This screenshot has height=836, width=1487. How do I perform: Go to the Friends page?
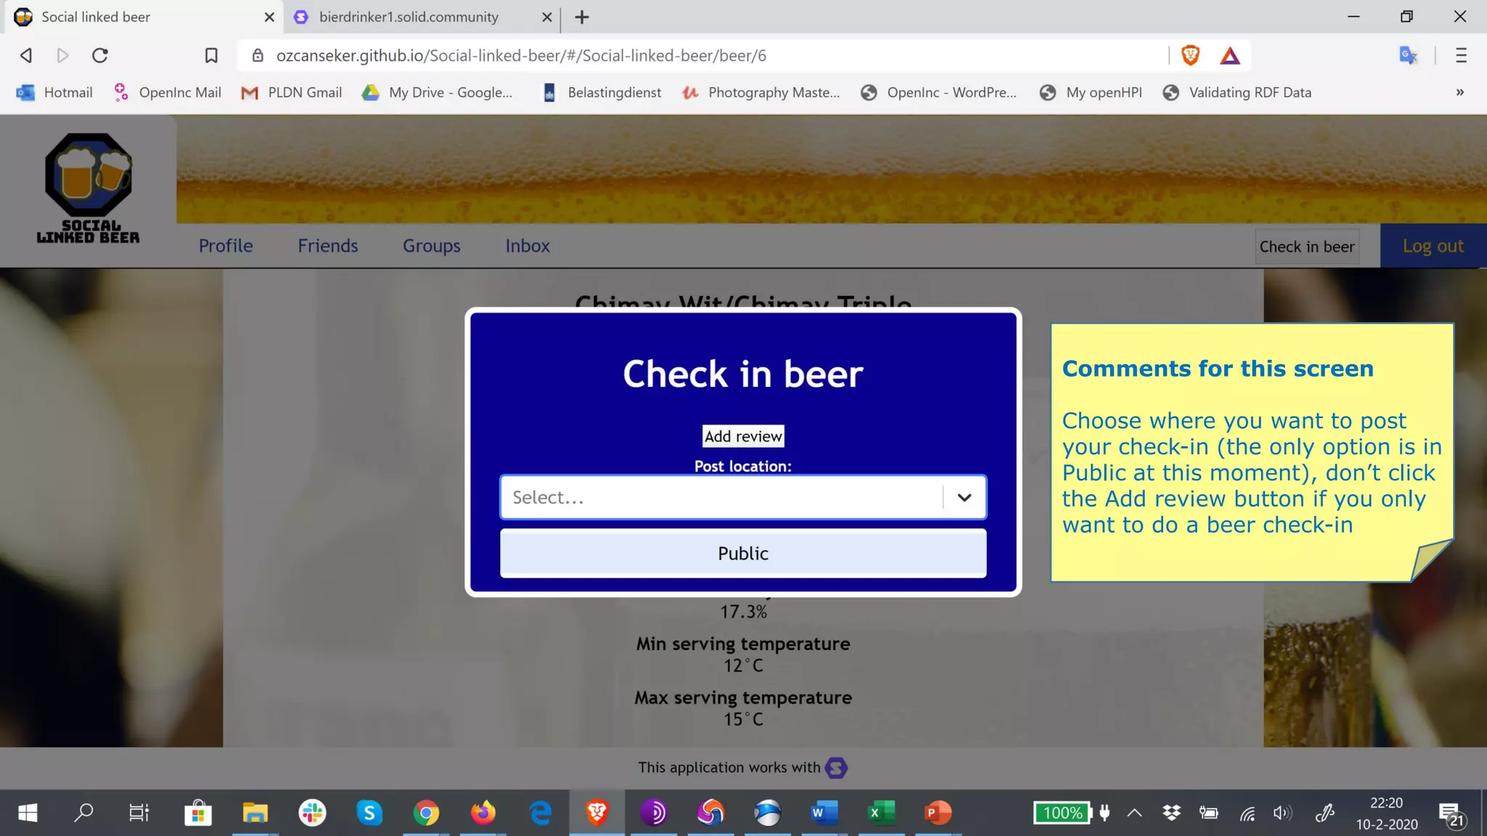[x=327, y=246]
